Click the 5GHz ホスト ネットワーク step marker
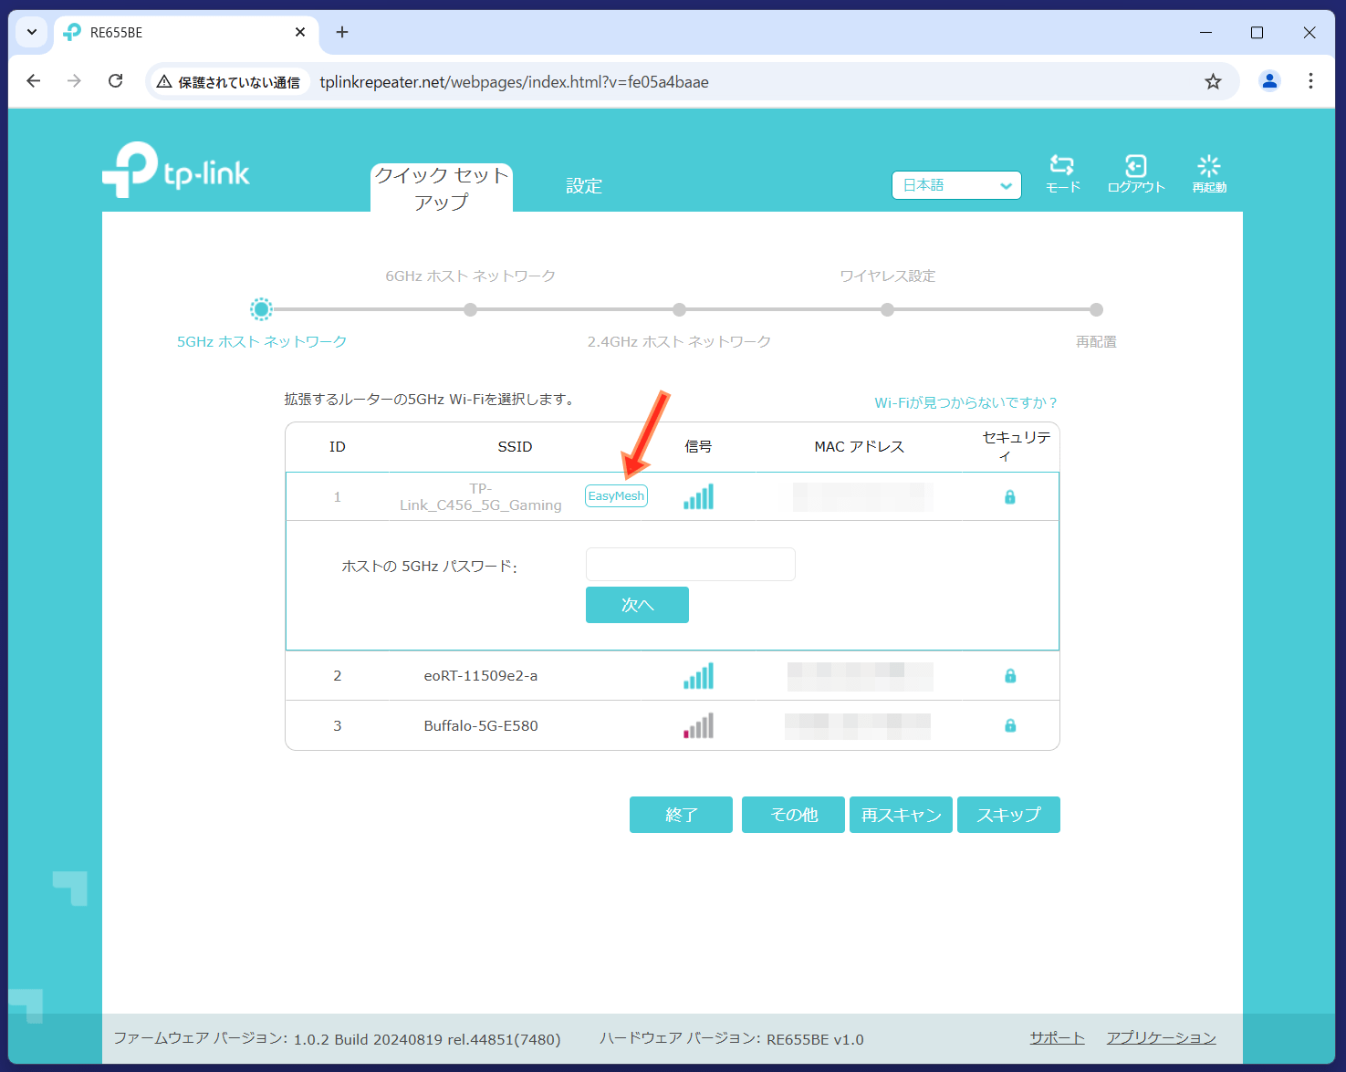Screen dimensions: 1346x1072 tap(261, 309)
